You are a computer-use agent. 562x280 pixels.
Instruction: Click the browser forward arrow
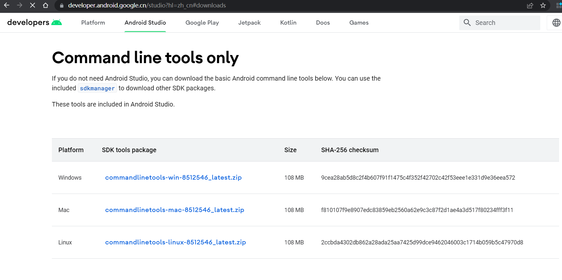click(x=19, y=5)
